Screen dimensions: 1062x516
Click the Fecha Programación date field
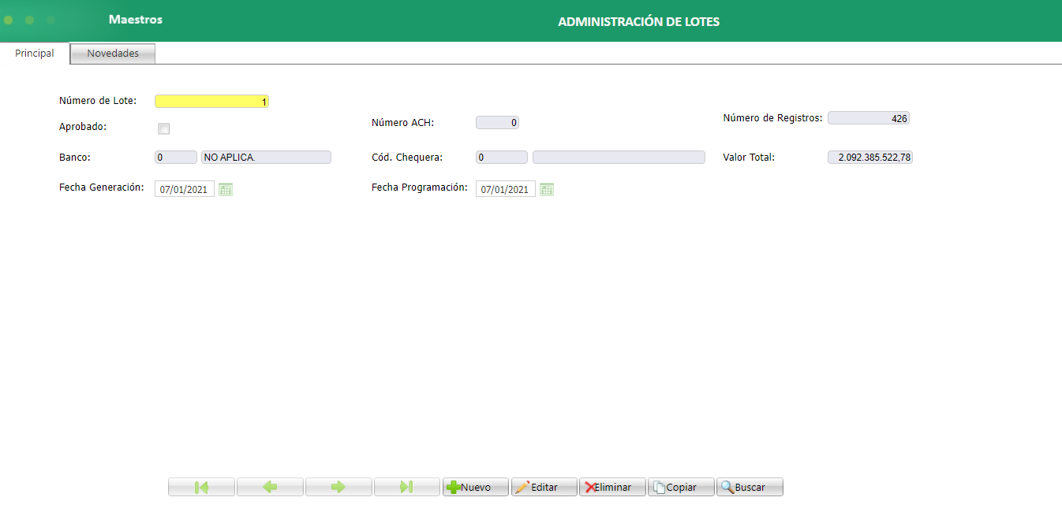coord(506,189)
